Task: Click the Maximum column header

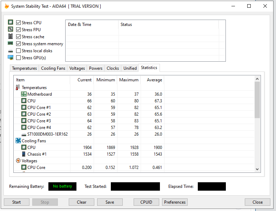Action: [x=129, y=80]
